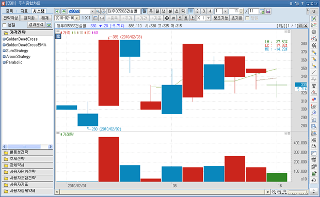Screen dimensions: 320x197
Task: Open the date dropdown showing 2010-02-16
Action: (77, 18)
